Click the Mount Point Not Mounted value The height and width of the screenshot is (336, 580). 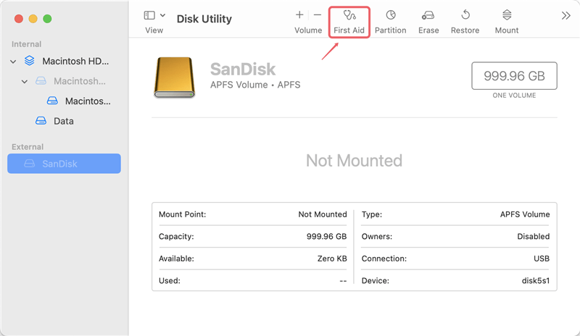click(323, 214)
